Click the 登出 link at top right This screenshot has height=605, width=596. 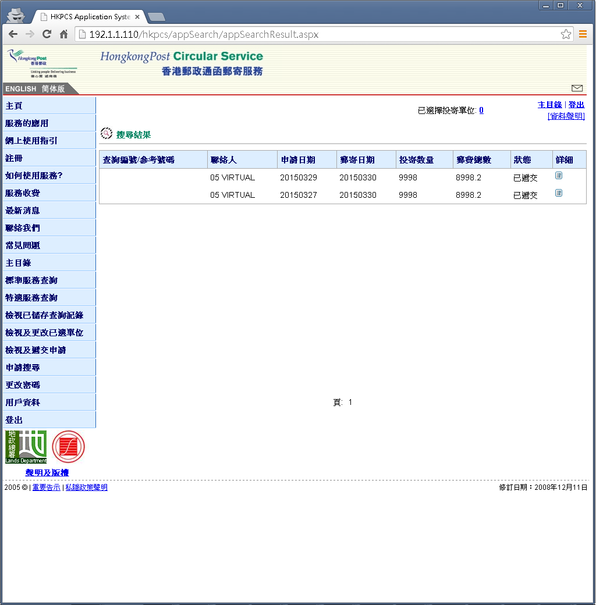point(576,104)
